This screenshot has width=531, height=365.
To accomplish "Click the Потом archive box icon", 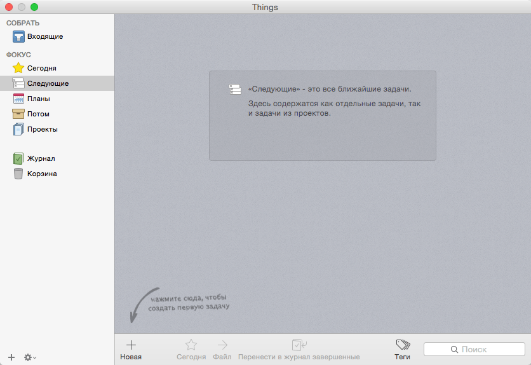I will click(x=18, y=114).
